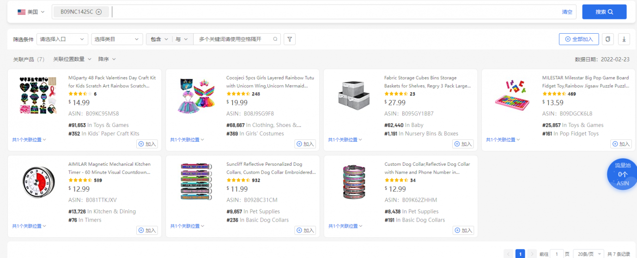Click search icon in keyword filter field
This screenshot has width=637, height=258.
tap(275, 39)
